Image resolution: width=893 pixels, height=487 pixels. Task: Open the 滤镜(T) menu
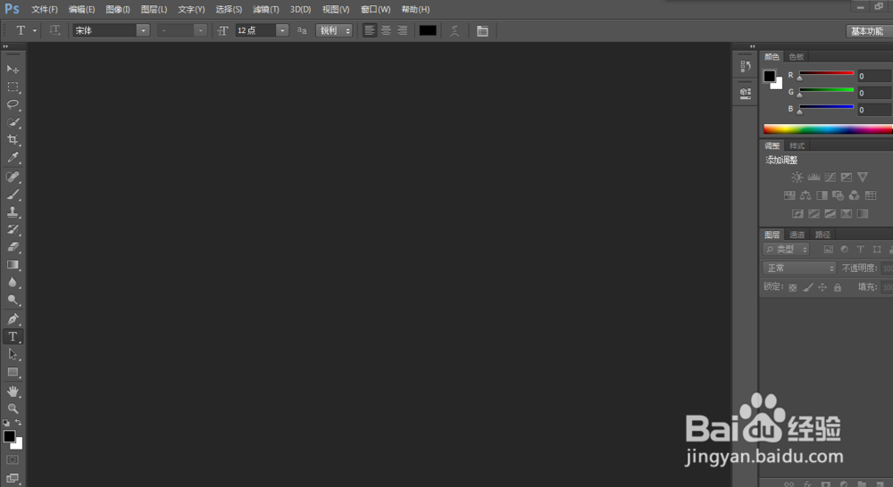(266, 10)
